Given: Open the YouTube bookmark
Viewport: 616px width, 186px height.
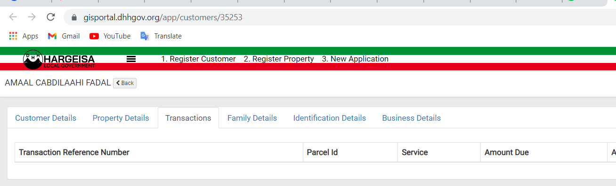Looking at the screenshot, I should click(110, 36).
